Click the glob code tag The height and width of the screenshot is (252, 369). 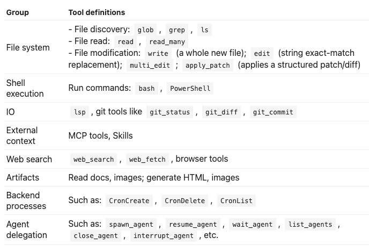[x=145, y=30]
